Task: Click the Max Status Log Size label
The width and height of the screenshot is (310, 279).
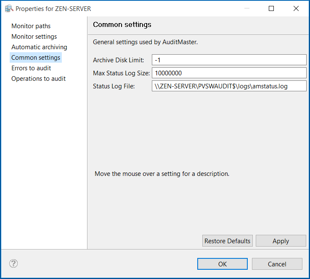Action: pyautogui.click(x=121, y=73)
